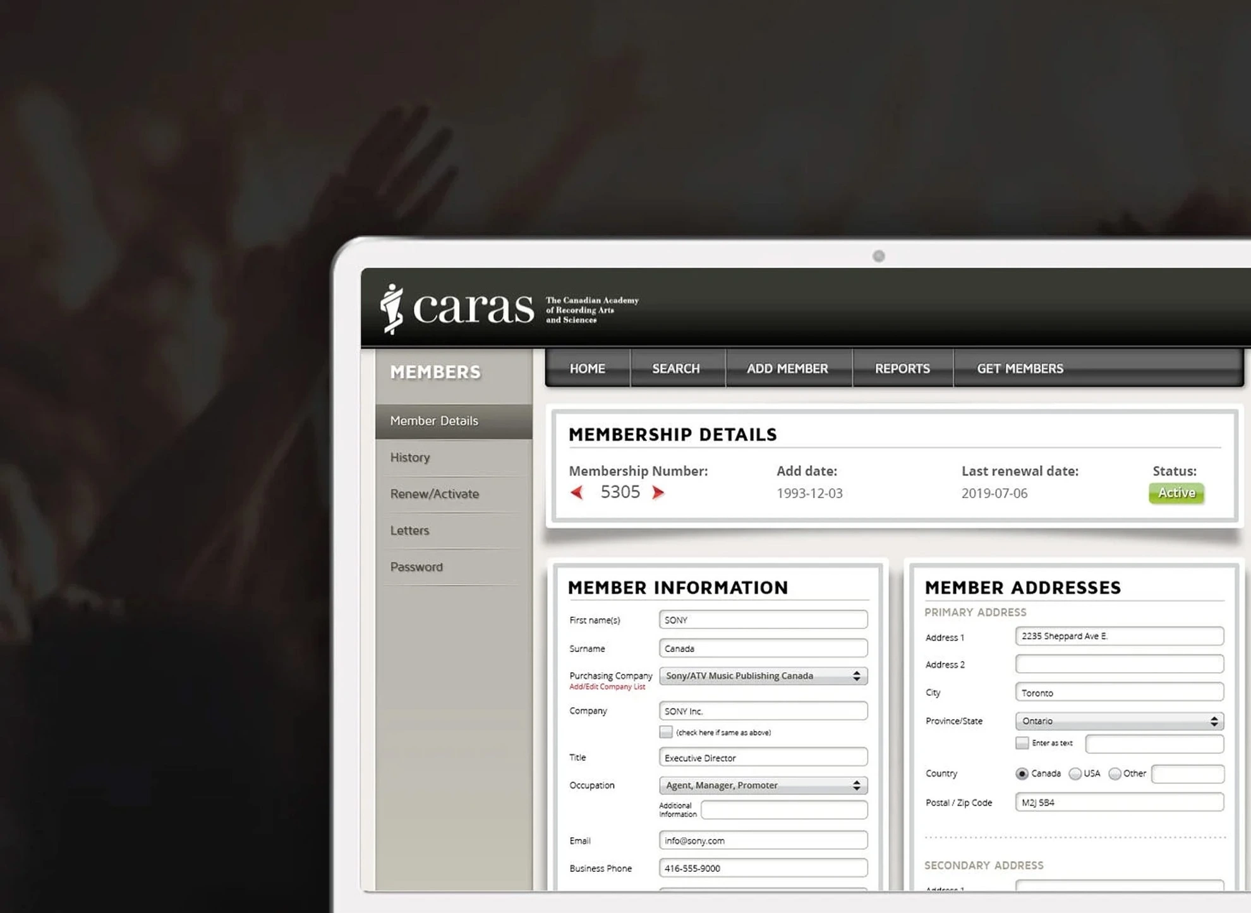Click the Address 1 primary field
1251x913 pixels.
click(x=1120, y=636)
